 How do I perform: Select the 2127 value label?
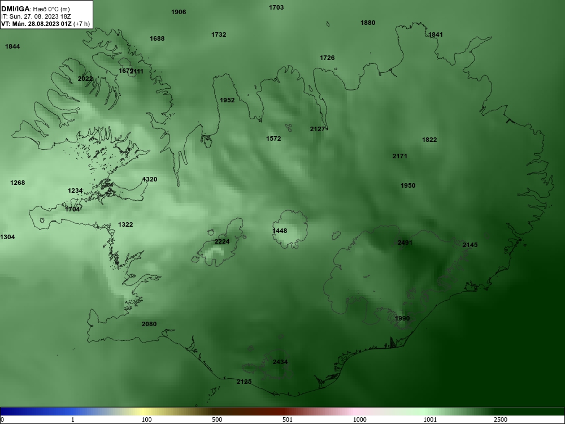point(318,129)
